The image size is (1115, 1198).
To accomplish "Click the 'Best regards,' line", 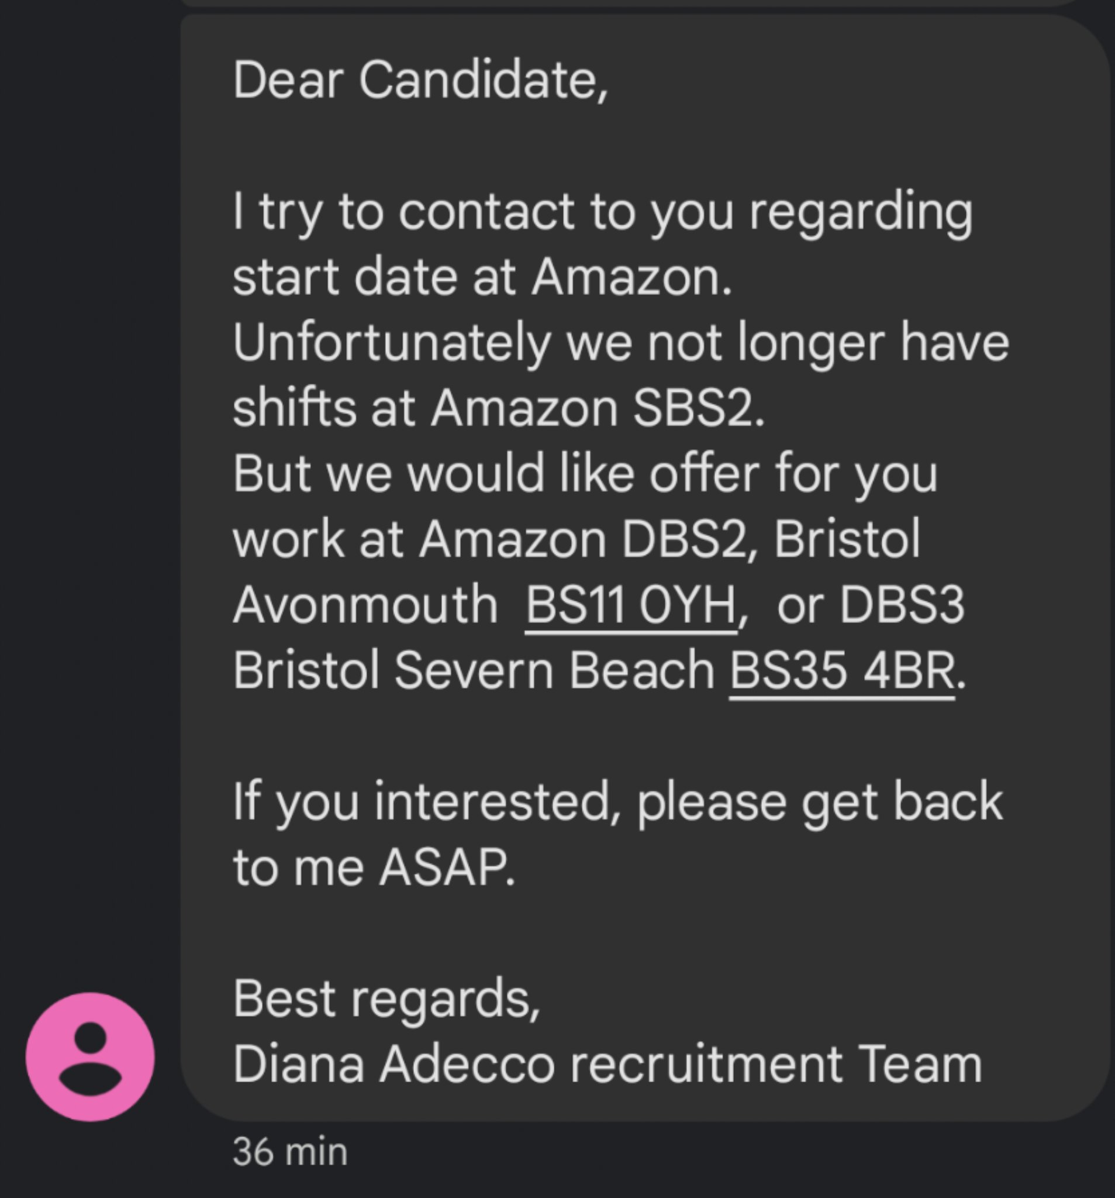I will [386, 999].
